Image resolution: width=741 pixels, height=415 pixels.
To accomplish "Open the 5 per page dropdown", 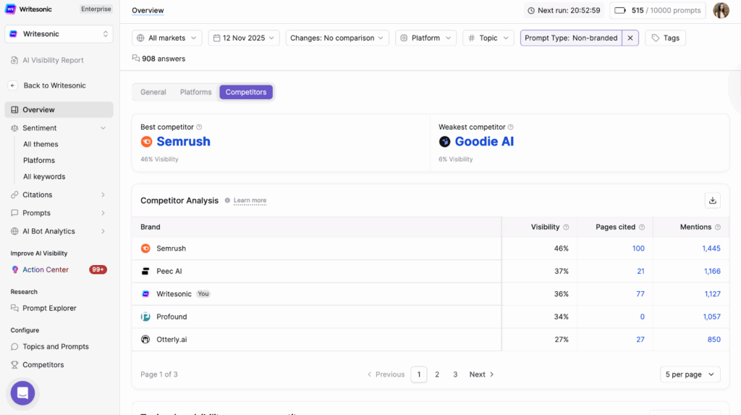I will tap(690, 374).
